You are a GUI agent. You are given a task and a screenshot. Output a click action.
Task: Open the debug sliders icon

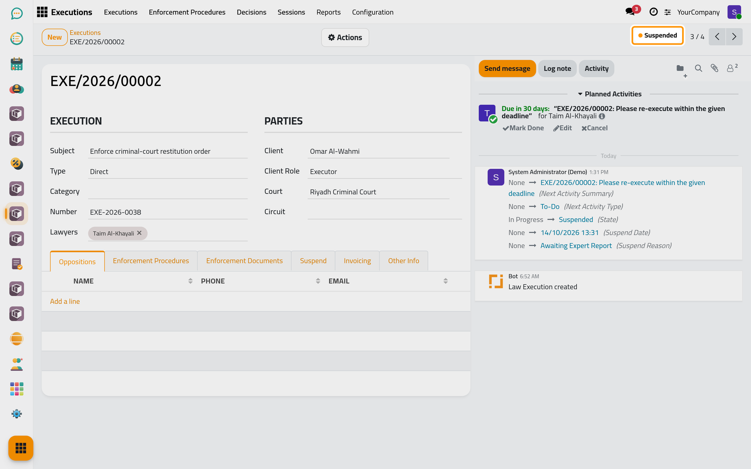pyautogui.click(x=668, y=12)
